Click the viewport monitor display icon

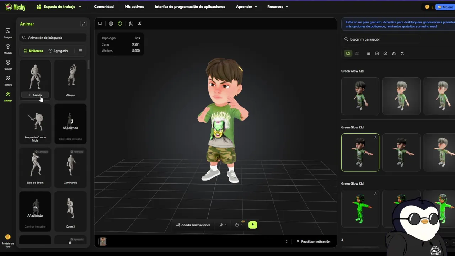(100, 23)
